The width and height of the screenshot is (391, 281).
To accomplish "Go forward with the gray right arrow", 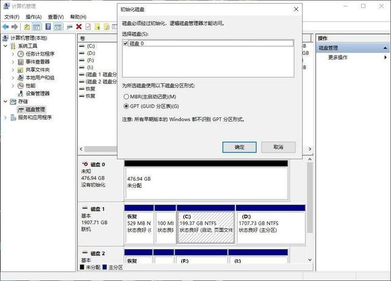I will coord(15,26).
